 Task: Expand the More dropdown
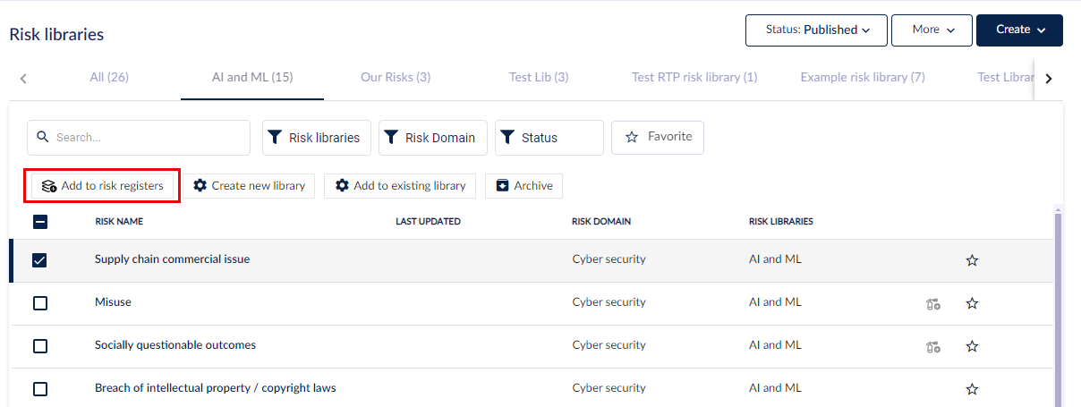click(x=932, y=30)
